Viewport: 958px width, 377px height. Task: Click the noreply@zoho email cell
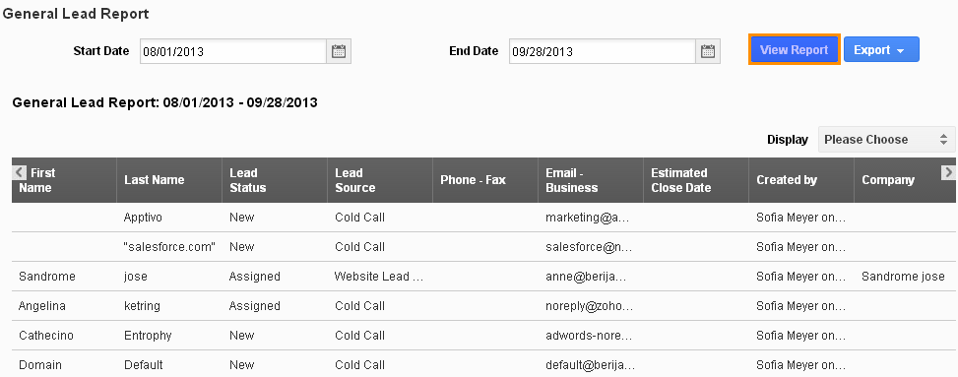(x=589, y=306)
